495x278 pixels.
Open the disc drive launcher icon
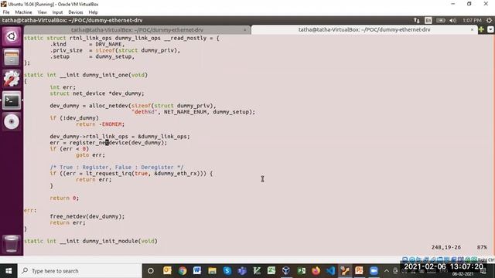click(12, 122)
